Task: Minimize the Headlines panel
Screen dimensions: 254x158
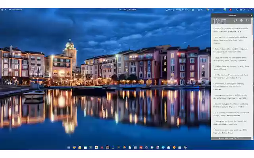Action: 248,15
